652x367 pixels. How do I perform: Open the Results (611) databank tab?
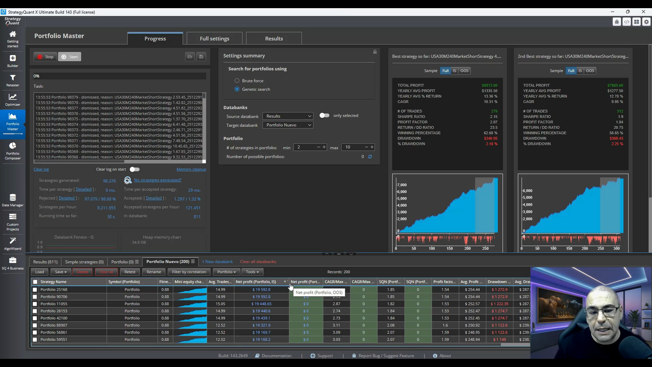45,262
